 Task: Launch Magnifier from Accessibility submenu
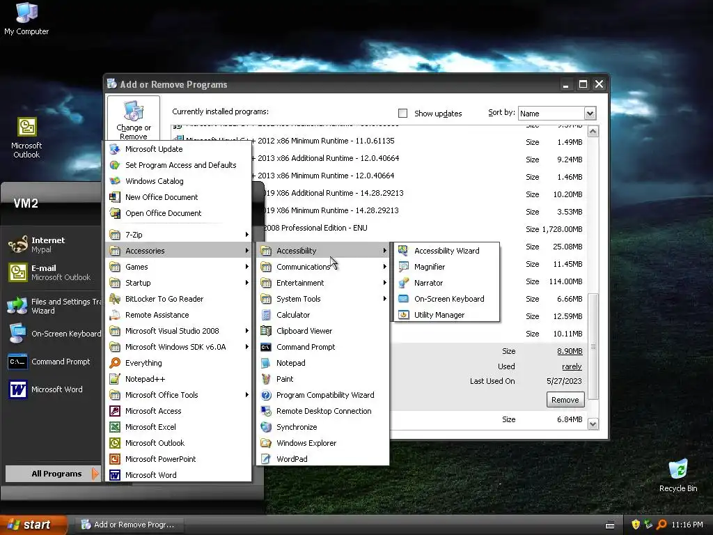[x=446, y=267]
